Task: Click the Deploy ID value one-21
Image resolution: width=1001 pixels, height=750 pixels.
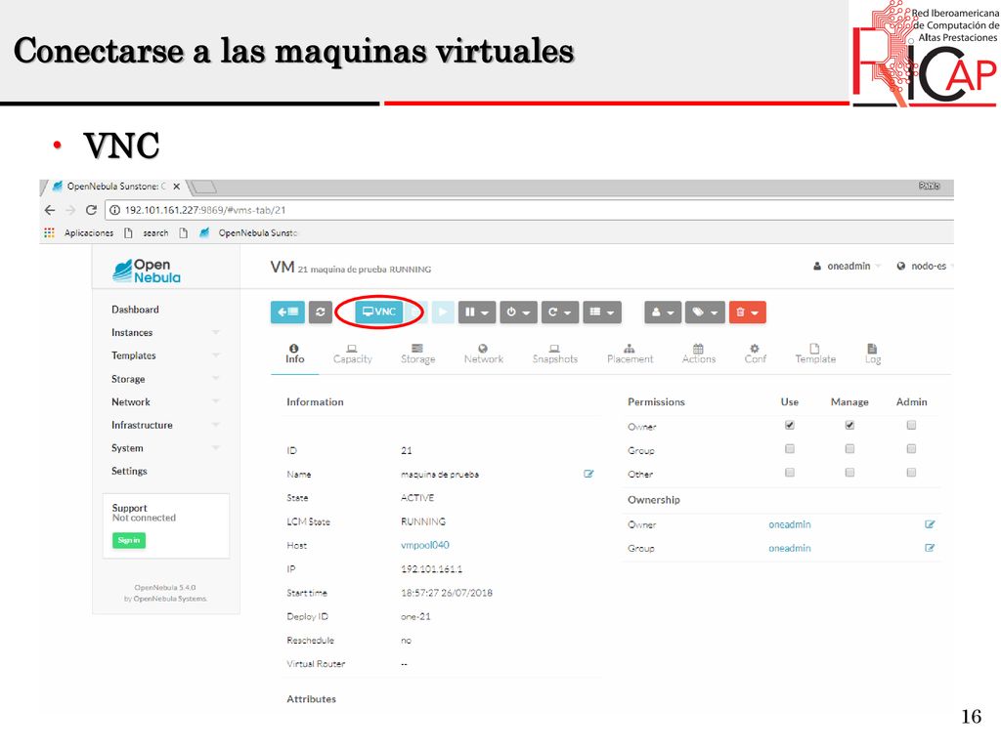Action: pyautogui.click(x=415, y=617)
